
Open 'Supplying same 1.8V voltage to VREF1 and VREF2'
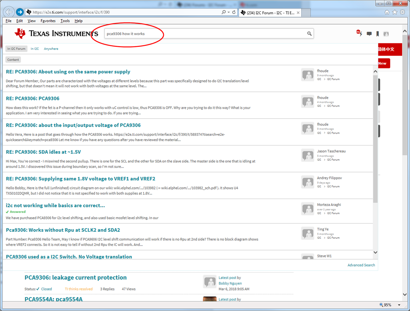coord(81,179)
